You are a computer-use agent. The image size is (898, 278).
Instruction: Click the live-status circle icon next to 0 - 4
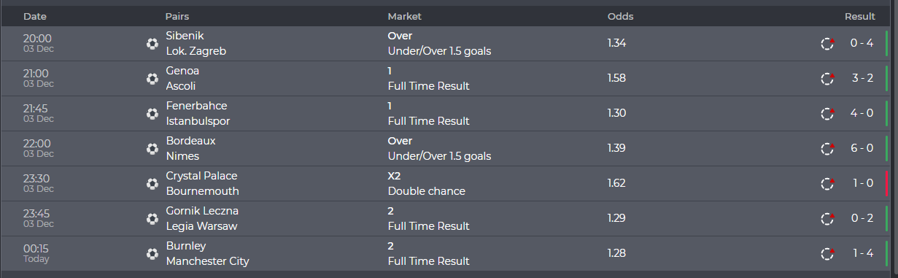(x=827, y=44)
